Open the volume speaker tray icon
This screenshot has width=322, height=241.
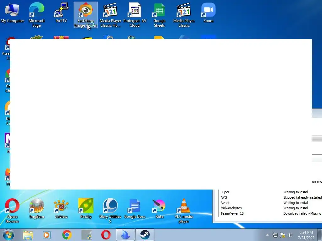[x=290, y=235]
